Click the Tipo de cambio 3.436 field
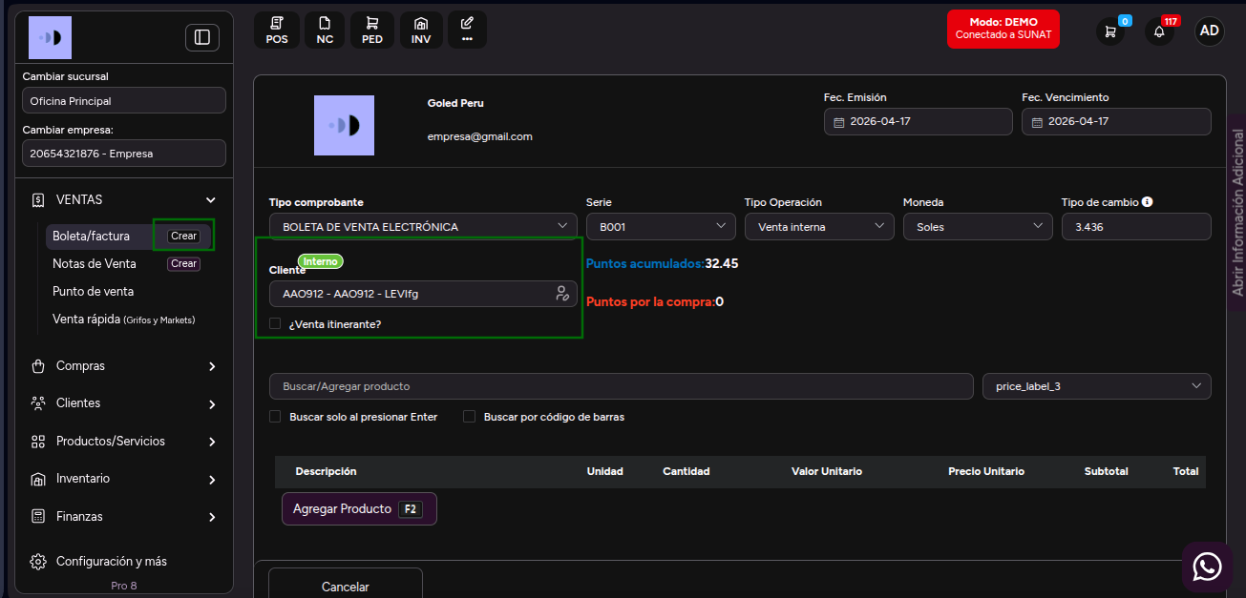This screenshot has width=1246, height=598. click(x=1136, y=227)
